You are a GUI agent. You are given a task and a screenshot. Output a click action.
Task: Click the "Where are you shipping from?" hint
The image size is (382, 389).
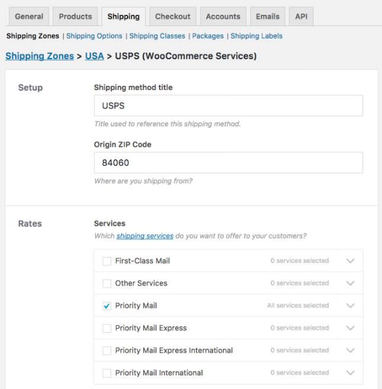(143, 181)
